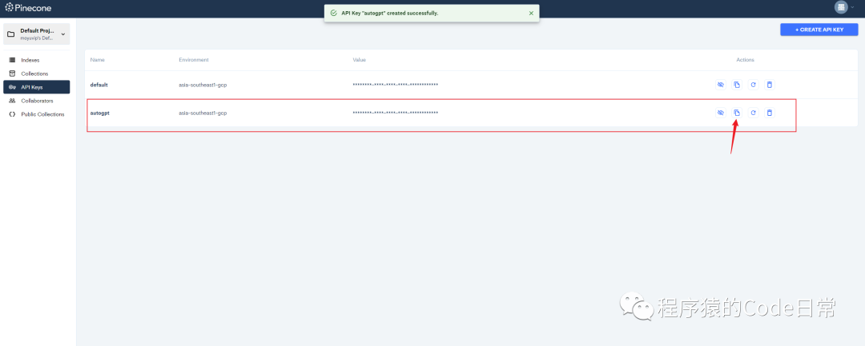This screenshot has height=346, width=865.
Task: Click the Environment column header
Action: [x=194, y=59]
